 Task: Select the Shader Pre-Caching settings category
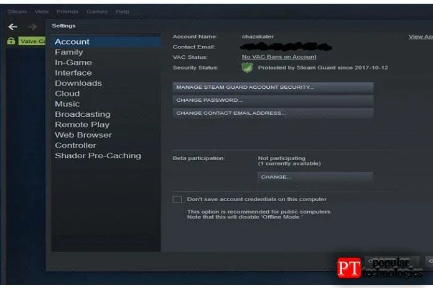[106, 156]
